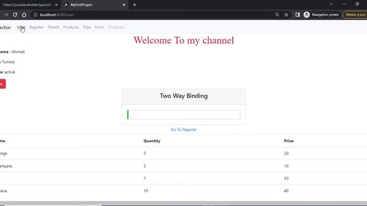367x206 pixels.
Task: Open the zoom magnifier icon in address bar
Action: click(277, 15)
